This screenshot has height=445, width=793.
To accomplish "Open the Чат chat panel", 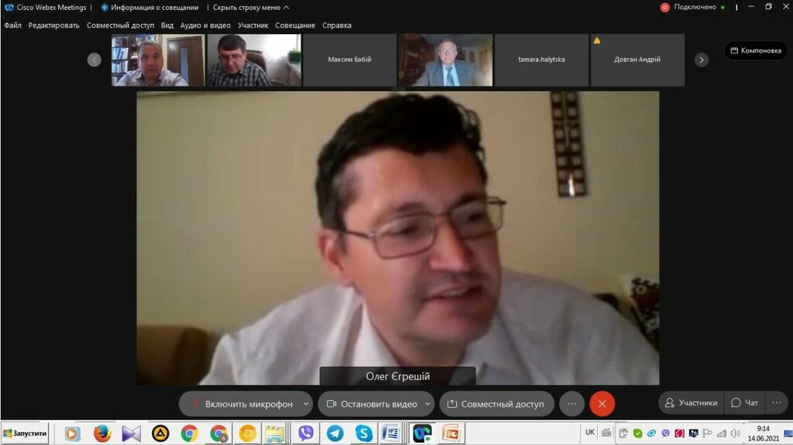I will coord(744,402).
